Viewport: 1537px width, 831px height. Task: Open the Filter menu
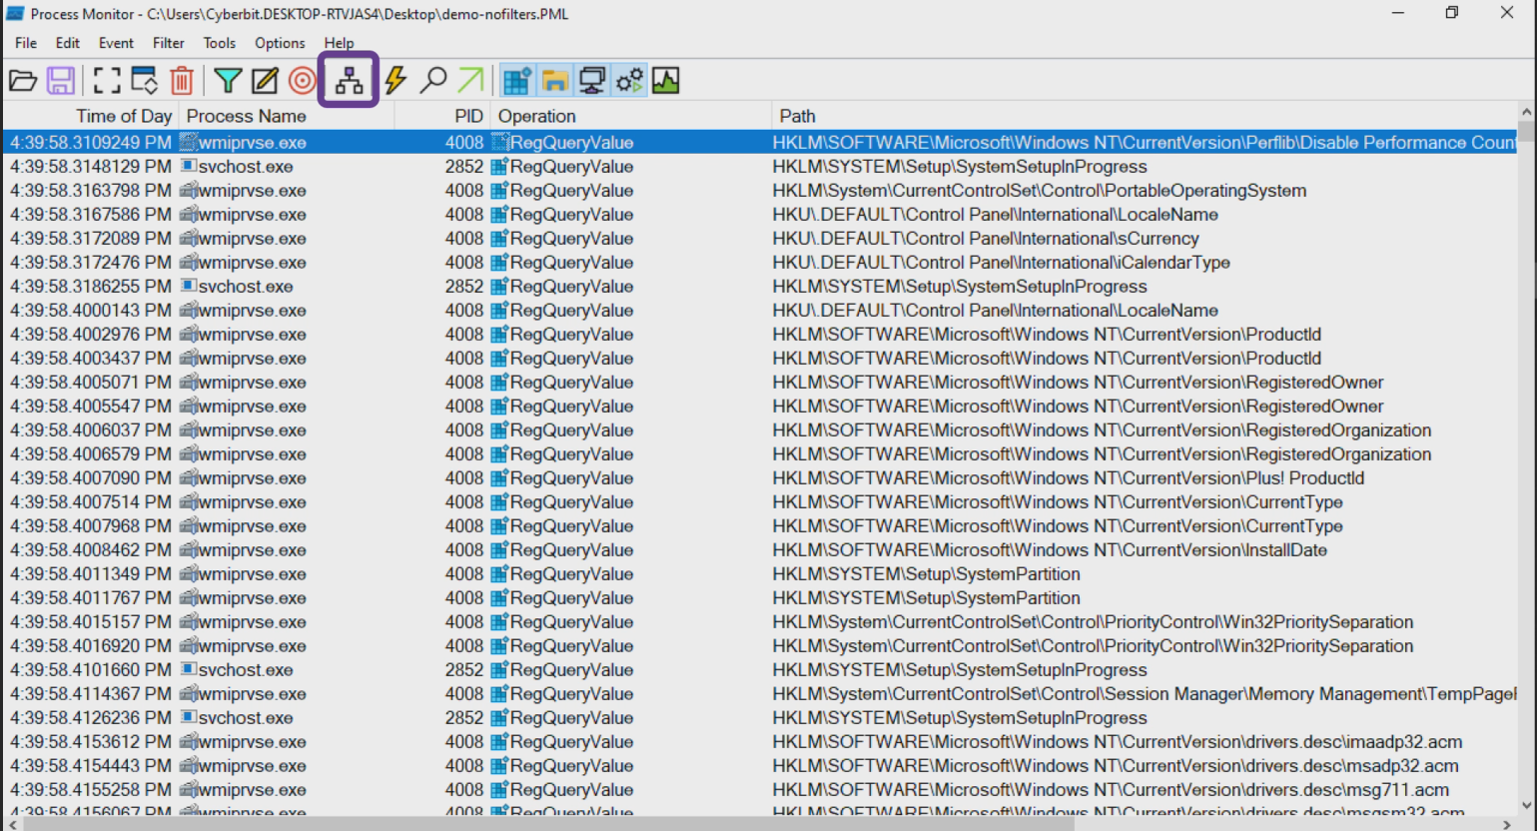pyautogui.click(x=169, y=43)
